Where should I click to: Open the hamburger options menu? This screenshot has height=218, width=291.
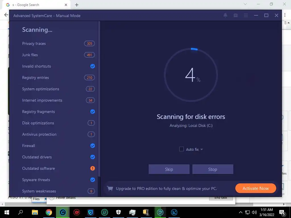(x=246, y=15)
